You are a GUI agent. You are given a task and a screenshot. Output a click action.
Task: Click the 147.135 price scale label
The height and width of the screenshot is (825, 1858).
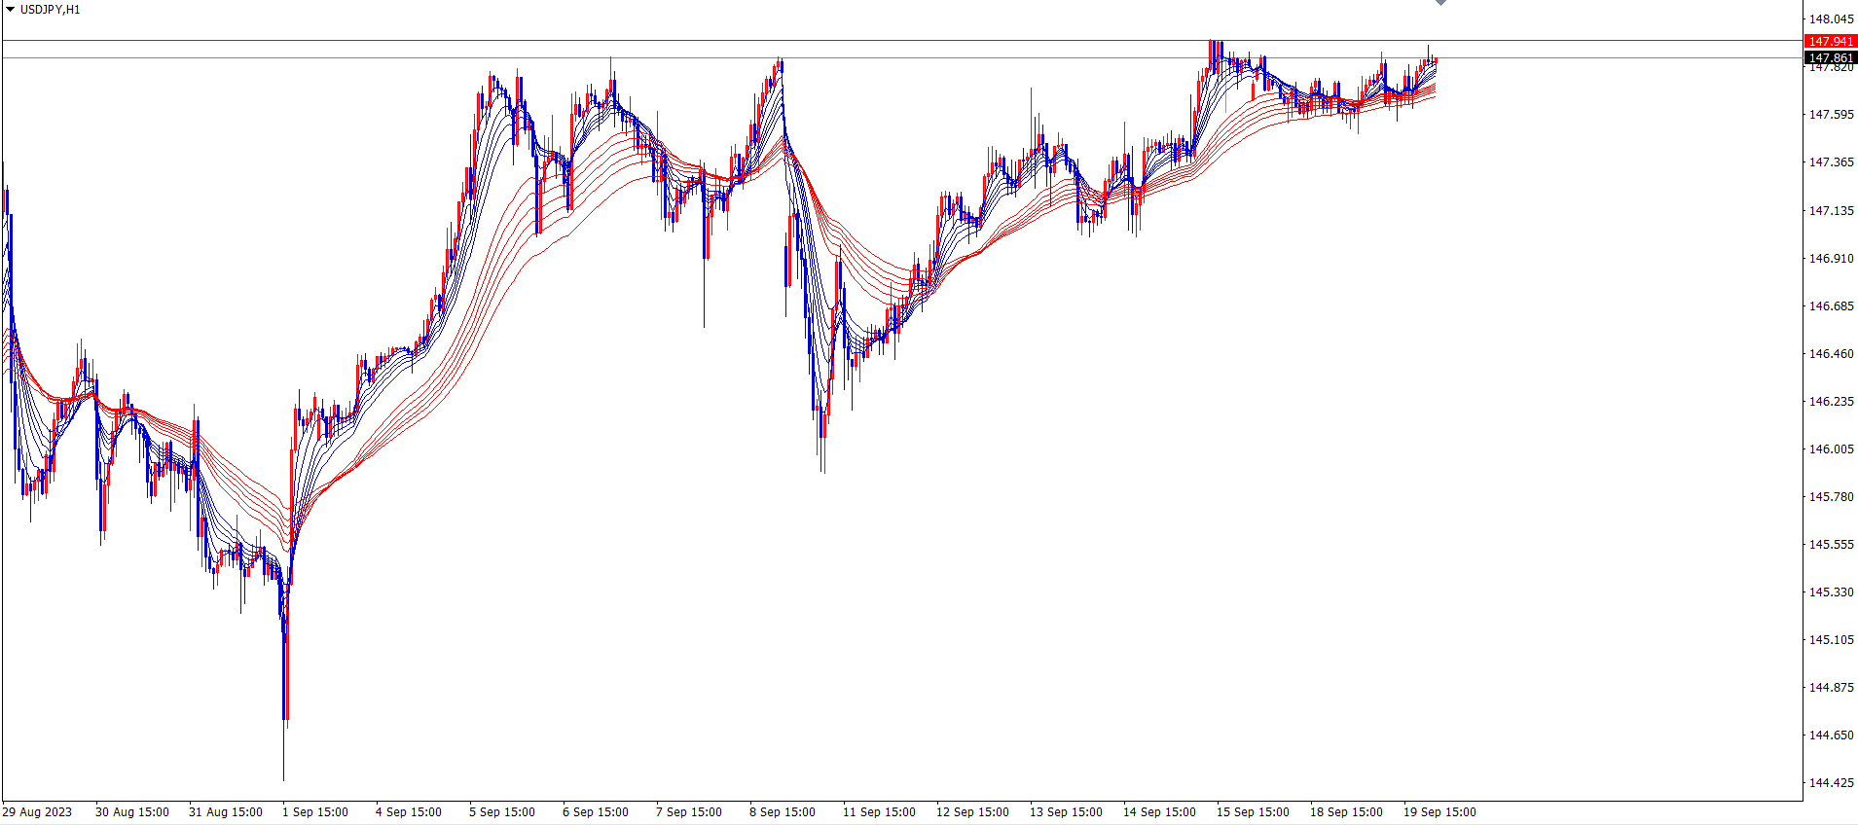(1831, 211)
